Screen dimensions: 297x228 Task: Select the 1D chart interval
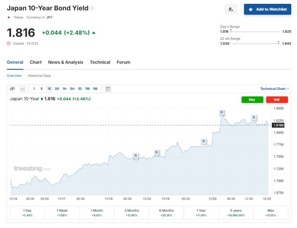click(x=80, y=89)
